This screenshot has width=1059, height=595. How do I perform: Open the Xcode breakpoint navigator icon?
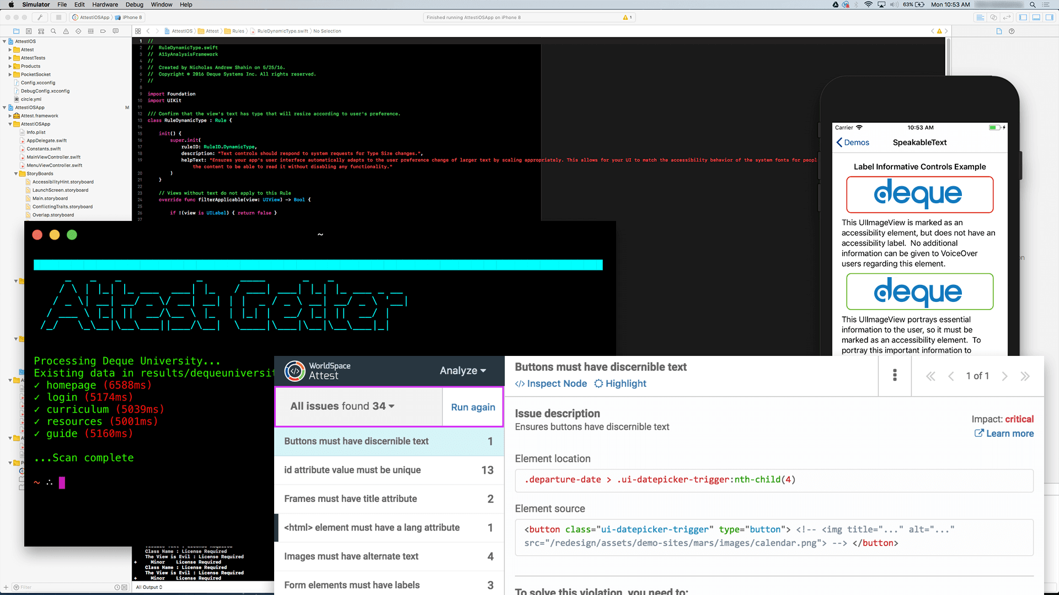[103, 31]
